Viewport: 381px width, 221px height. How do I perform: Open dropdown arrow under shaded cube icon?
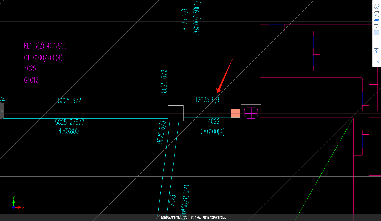pos(377,38)
